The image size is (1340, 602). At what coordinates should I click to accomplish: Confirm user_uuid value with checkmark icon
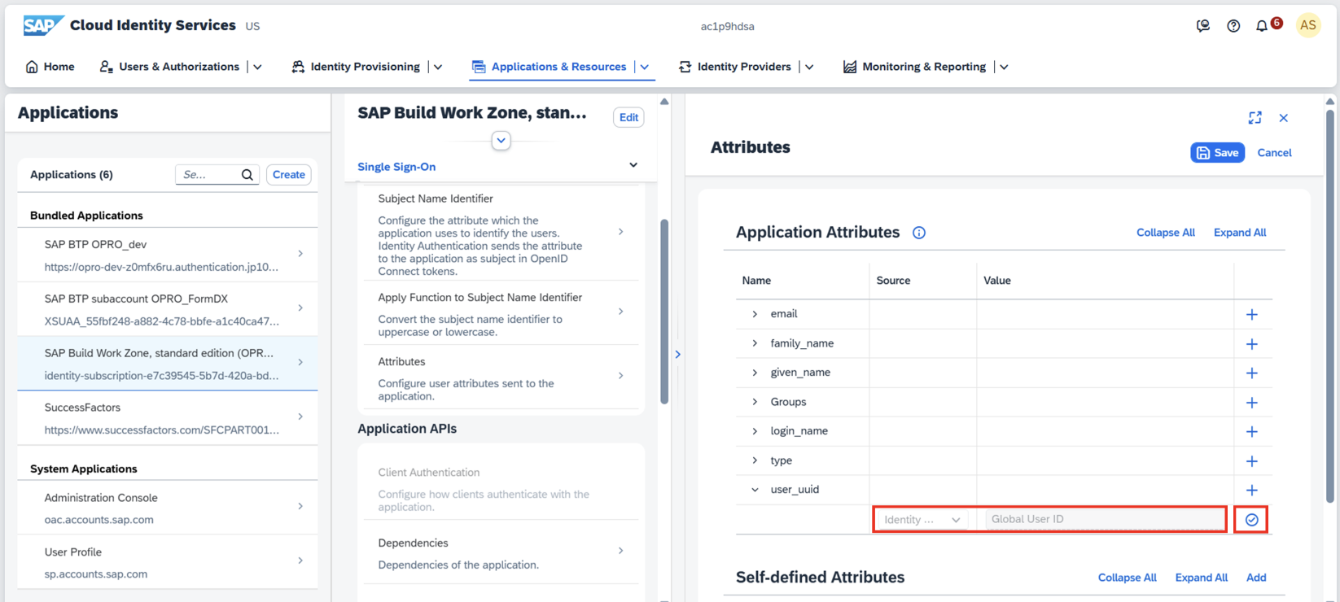pos(1251,520)
